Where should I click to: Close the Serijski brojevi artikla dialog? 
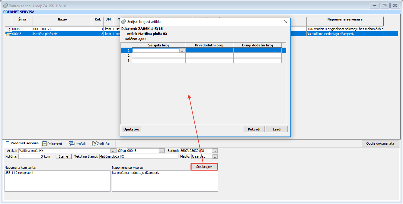point(286,22)
